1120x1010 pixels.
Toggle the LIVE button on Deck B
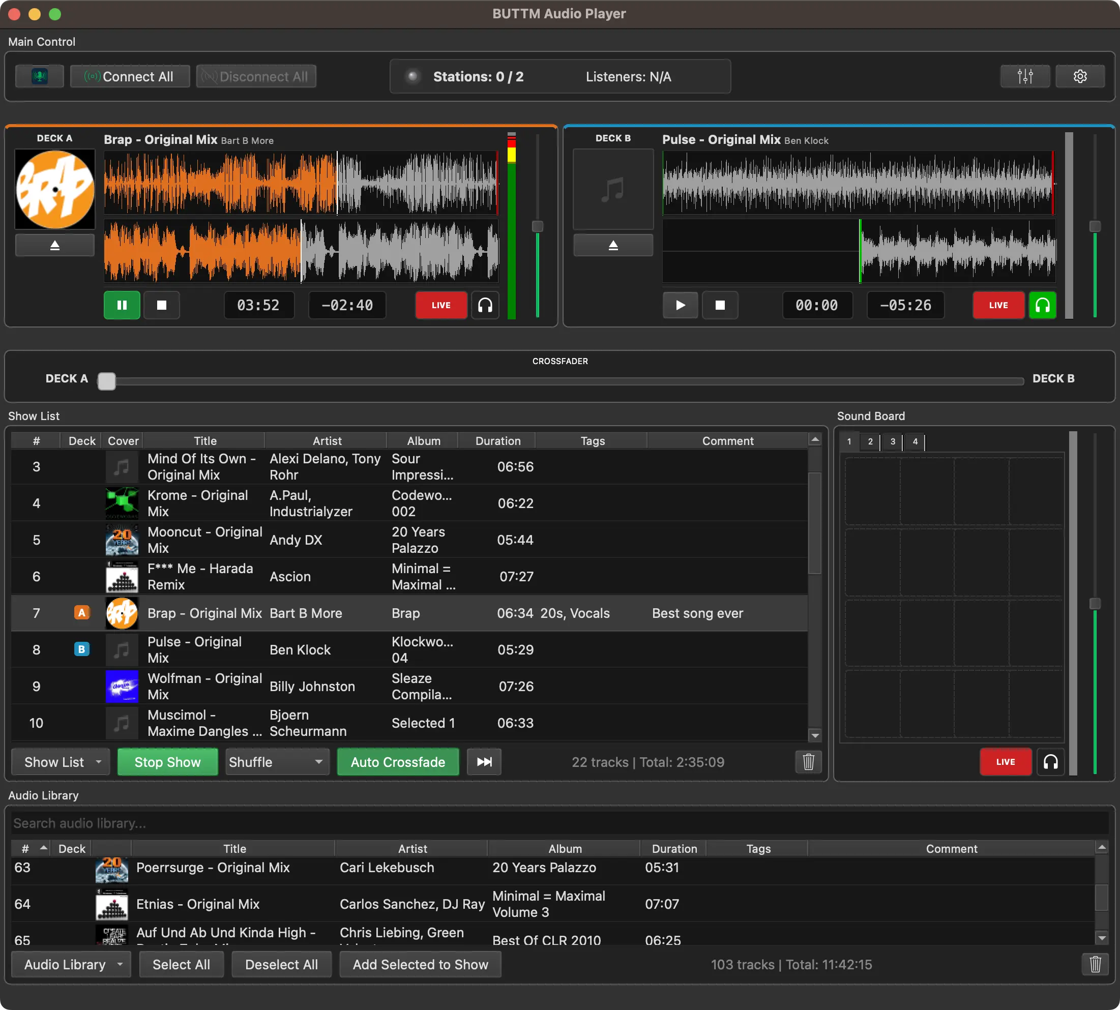pyautogui.click(x=998, y=305)
